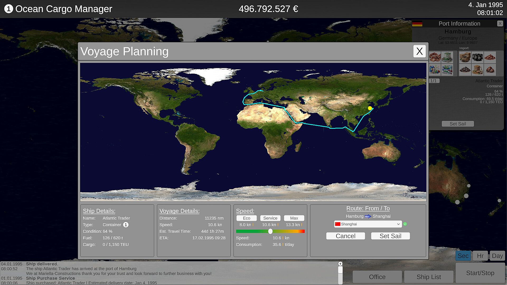Switch time speed to Hr
Screen dimensions: 507x285
pos(480,256)
